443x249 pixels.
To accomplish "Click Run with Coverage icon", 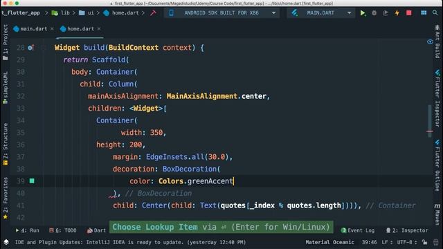I will point(386,13).
